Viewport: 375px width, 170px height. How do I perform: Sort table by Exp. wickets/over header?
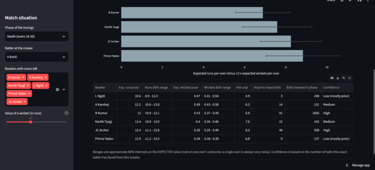click(x=187, y=87)
